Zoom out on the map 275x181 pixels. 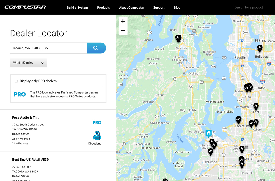coord(123,31)
